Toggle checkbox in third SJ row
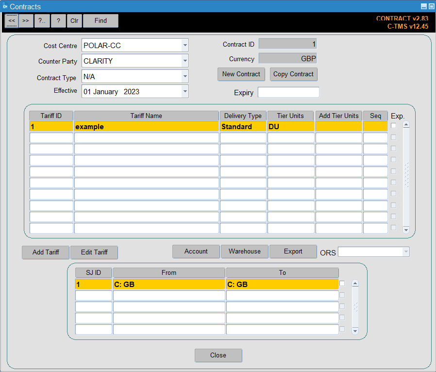Image resolution: width=436 pixels, height=372 pixels. [x=342, y=306]
